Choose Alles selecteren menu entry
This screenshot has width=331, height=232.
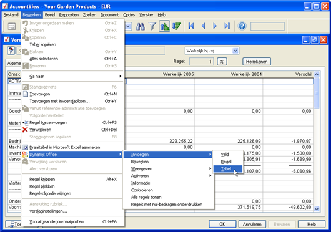pos(73,59)
